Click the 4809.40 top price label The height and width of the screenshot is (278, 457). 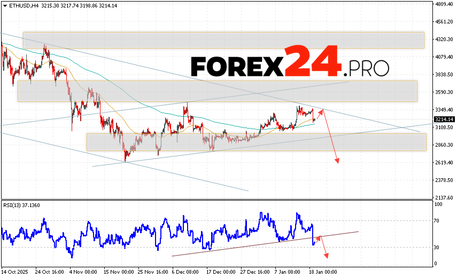tap(443, 4)
